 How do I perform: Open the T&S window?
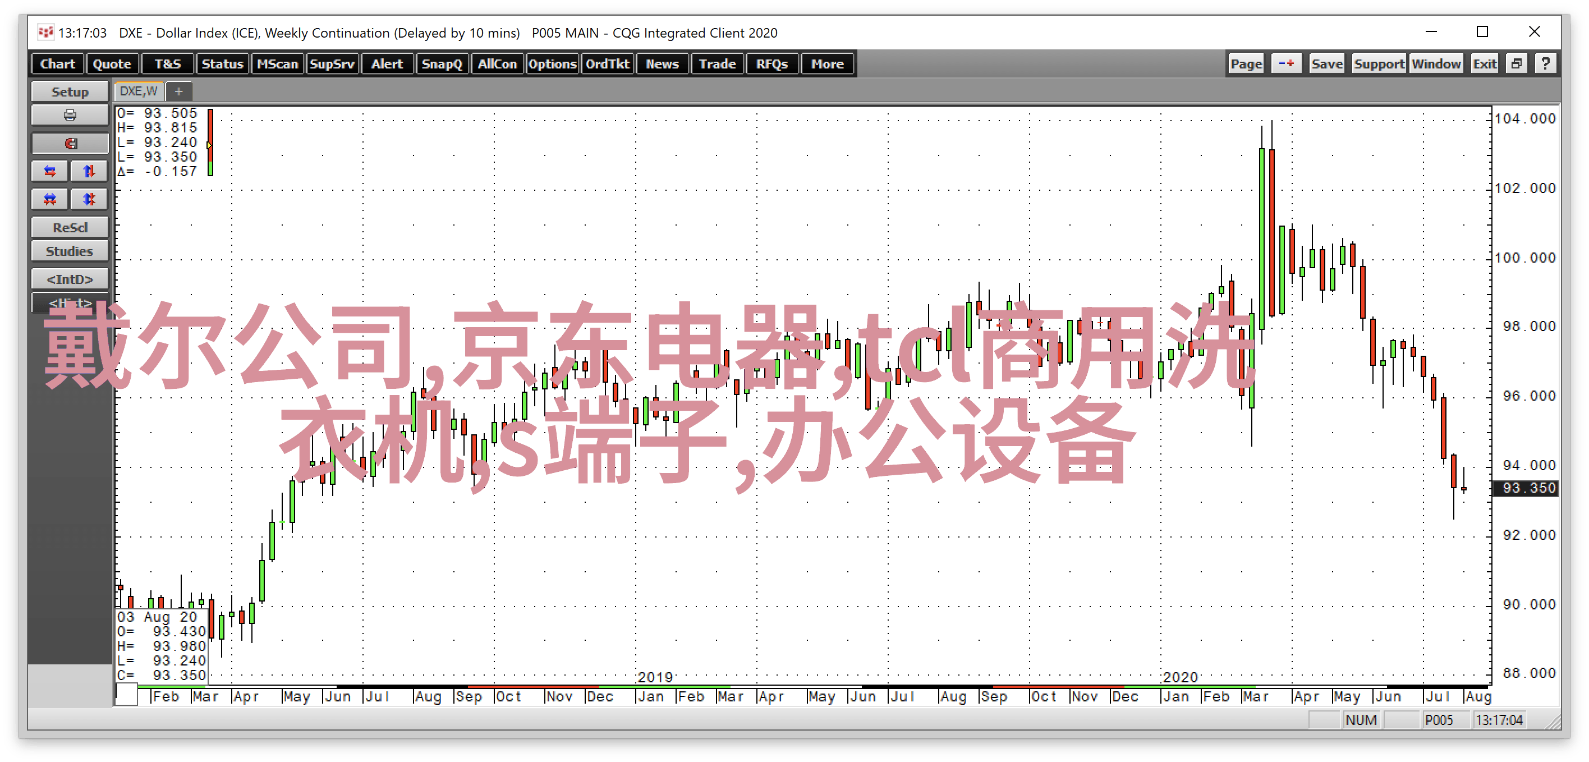(167, 63)
